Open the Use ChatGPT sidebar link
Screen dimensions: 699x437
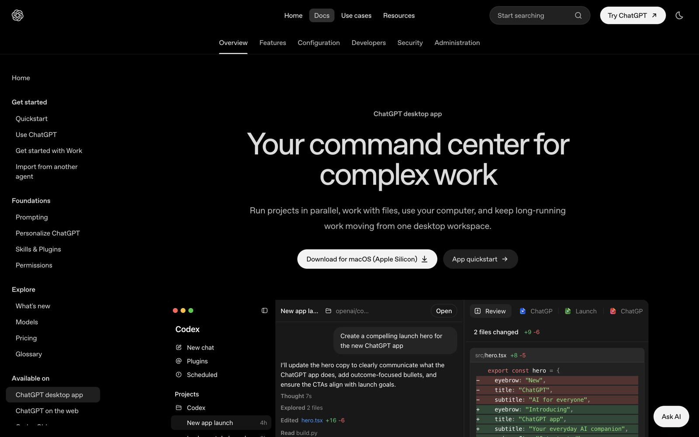[36, 135]
